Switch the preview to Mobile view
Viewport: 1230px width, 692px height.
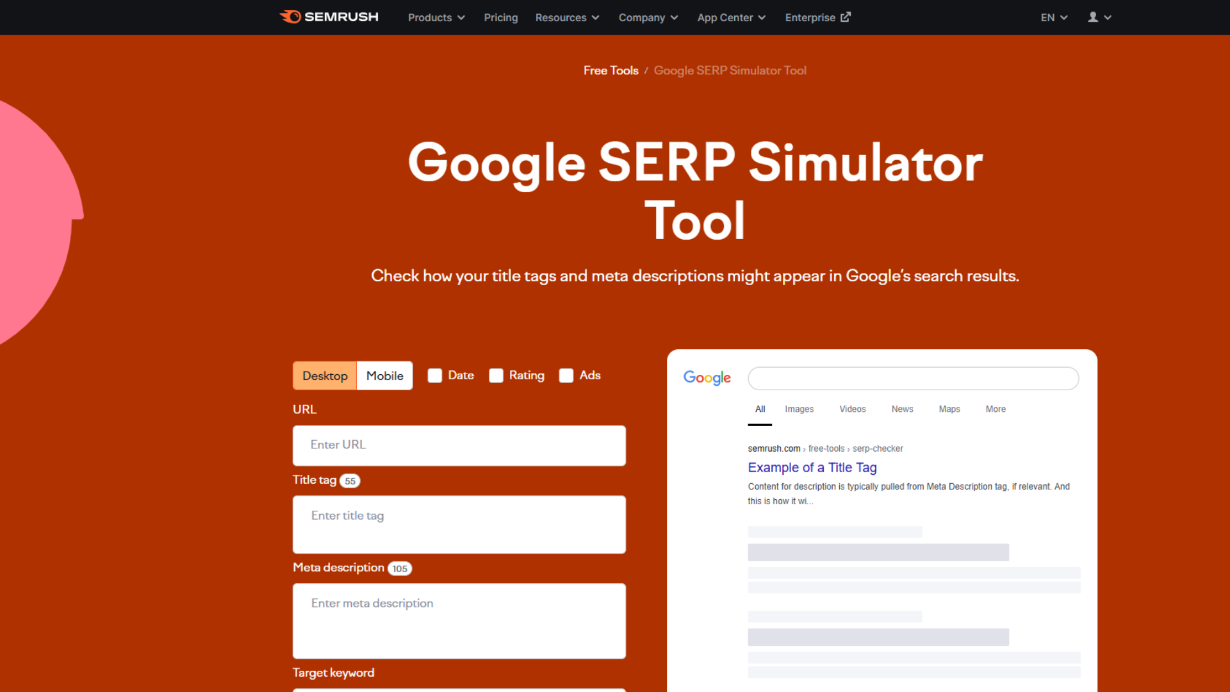pos(384,375)
